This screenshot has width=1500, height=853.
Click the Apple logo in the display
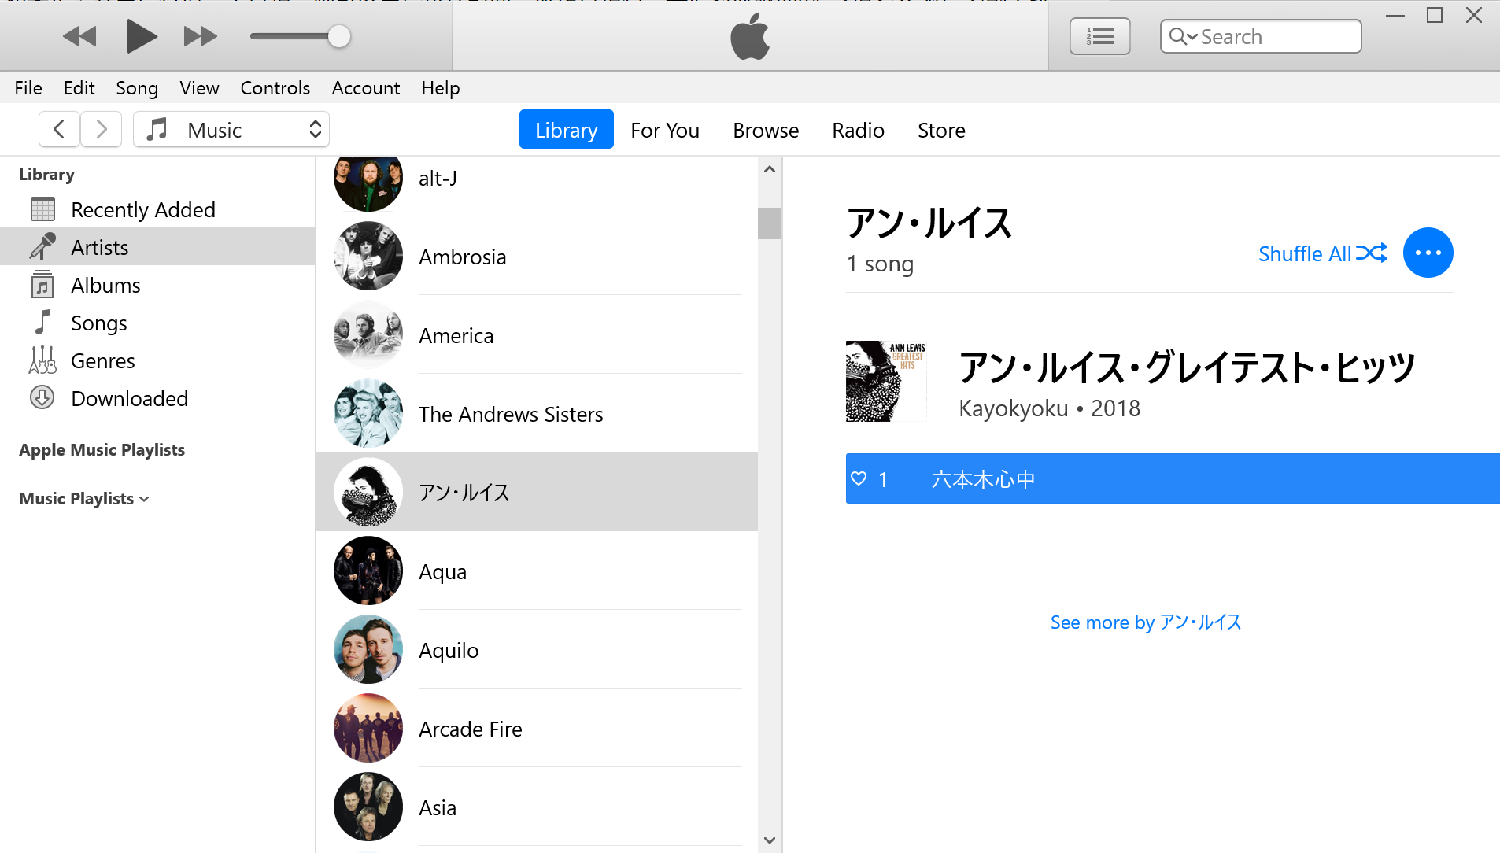pos(750,36)
